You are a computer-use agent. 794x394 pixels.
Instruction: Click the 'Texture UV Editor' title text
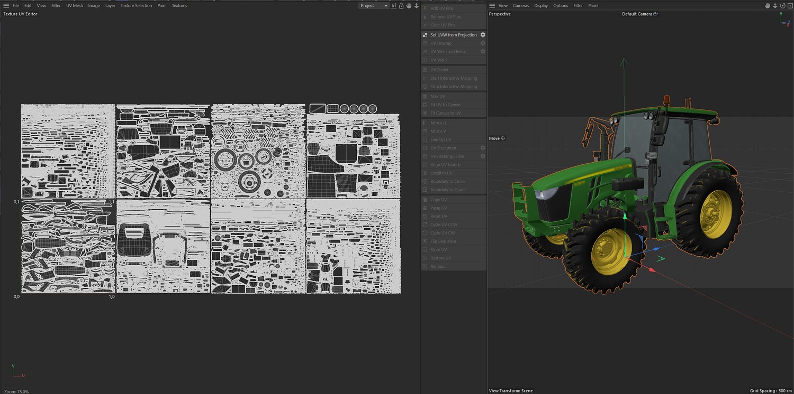click(20, 14)
